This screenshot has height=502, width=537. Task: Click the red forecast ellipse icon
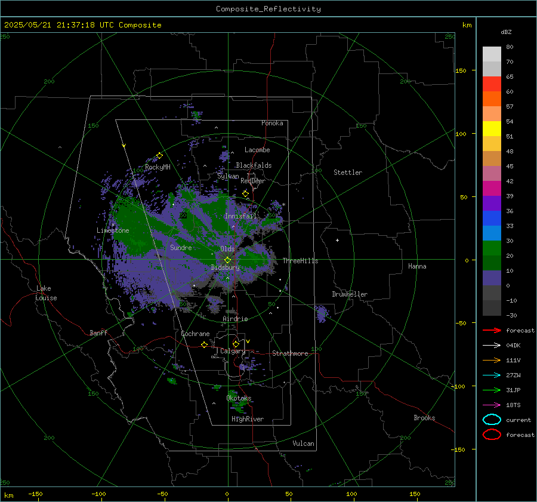pos(492,435)
